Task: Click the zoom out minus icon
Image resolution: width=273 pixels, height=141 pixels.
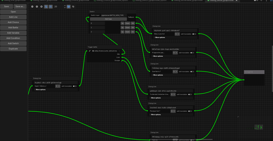Action: 32,6
